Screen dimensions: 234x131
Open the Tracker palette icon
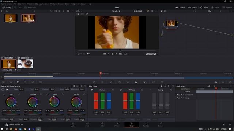(x=128, y=82)
